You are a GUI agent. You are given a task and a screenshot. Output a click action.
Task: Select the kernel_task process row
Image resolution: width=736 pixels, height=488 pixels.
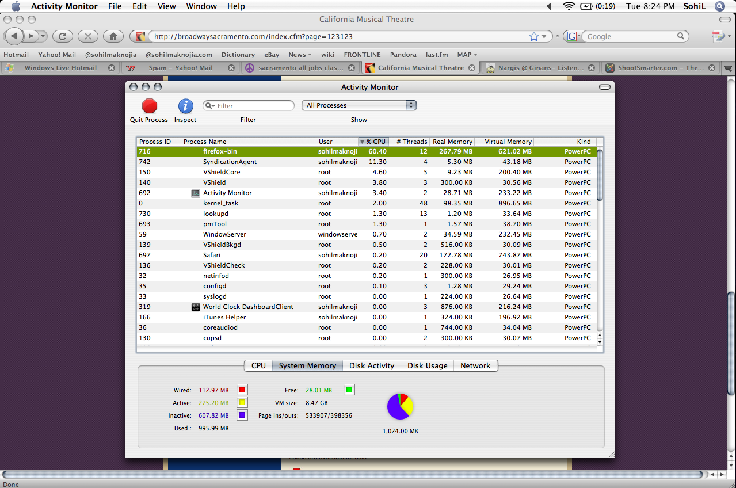pos(367,203)
